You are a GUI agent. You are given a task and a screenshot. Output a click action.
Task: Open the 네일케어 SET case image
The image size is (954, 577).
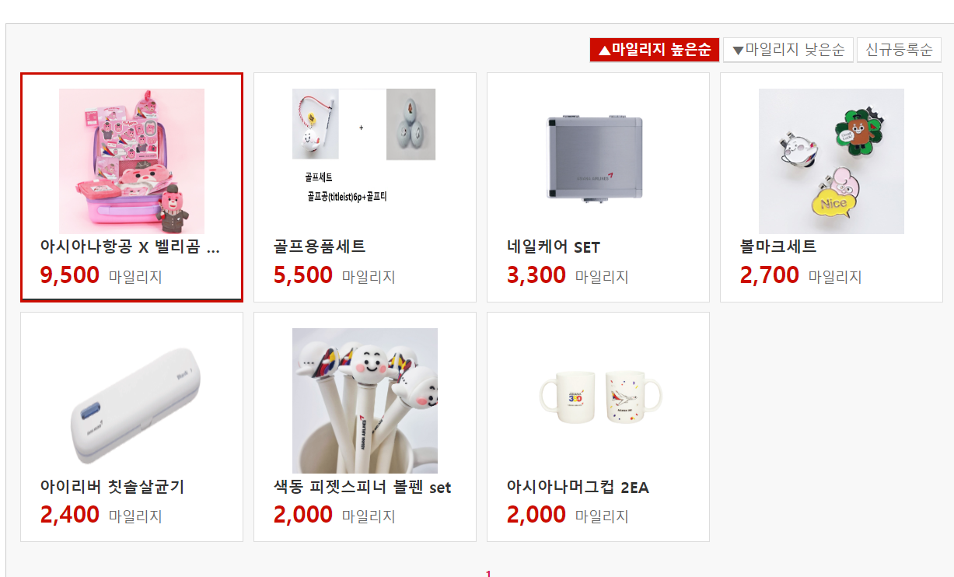598,161
